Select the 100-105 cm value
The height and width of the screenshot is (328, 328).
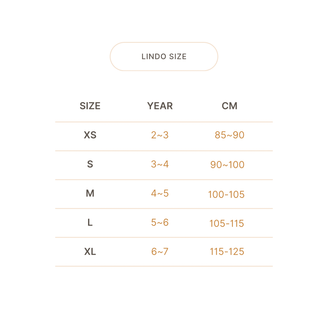(226, 194)
